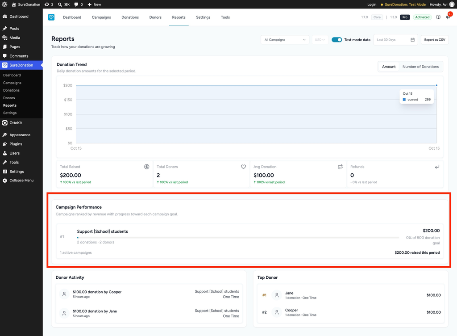Click Jane's avatar icon in Donor Activity
This screenshot has height=336, width=457.
click(x=64, y=313)
